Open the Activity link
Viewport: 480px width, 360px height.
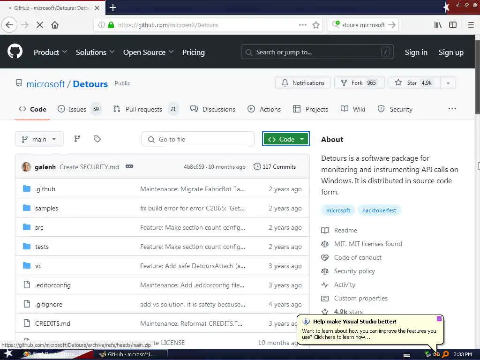point(345,285)
